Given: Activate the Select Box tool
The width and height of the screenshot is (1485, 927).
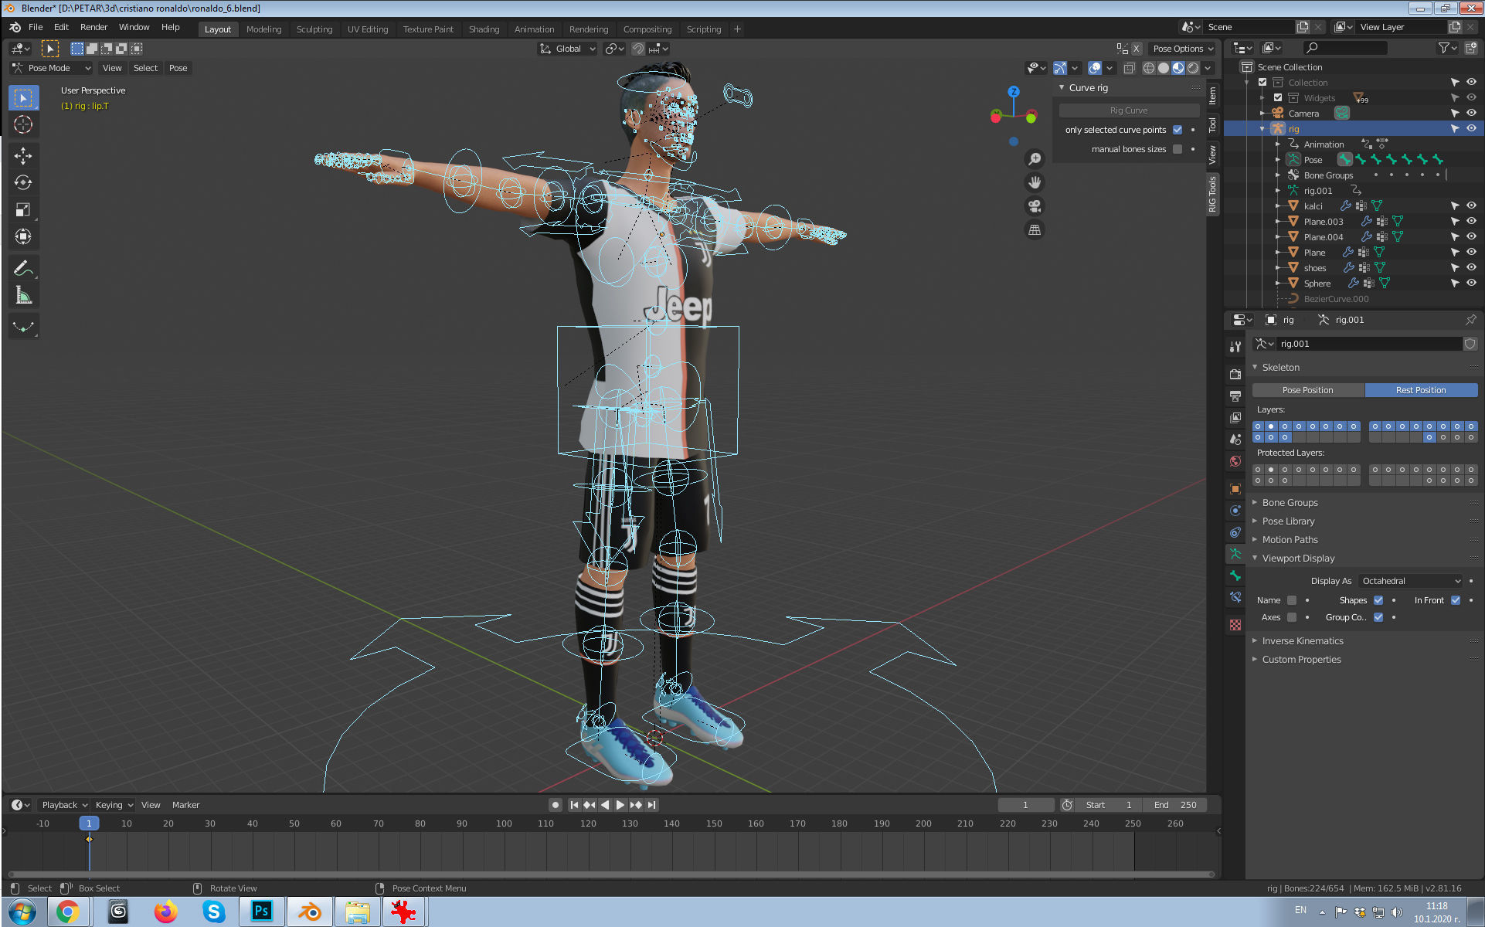Looking at the screenshot, I should click(23, 98).
